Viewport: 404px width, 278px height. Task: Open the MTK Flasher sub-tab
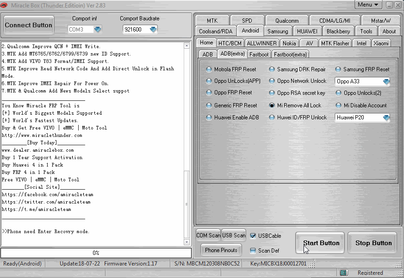335,43
